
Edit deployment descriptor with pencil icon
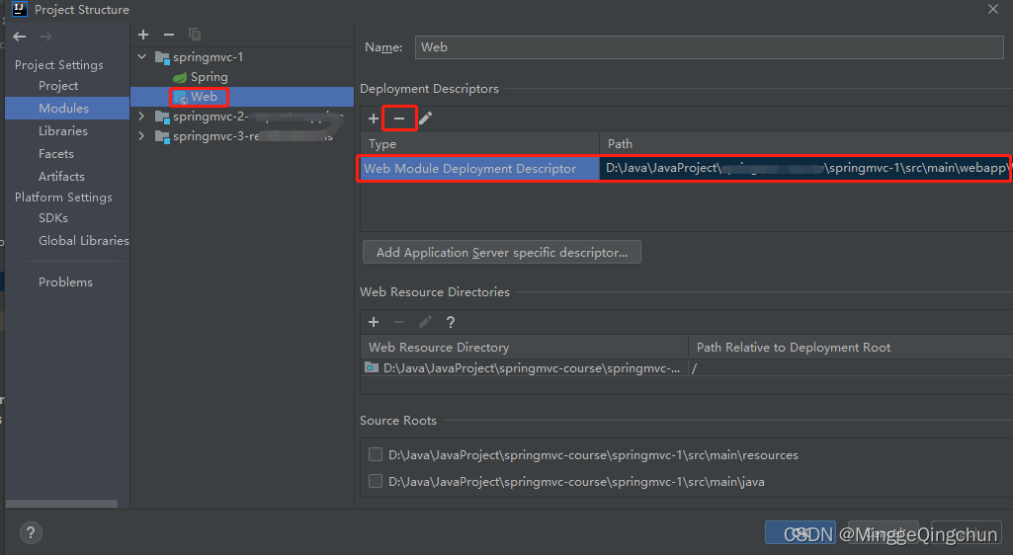[425, 119]
